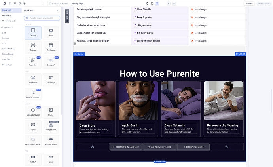Select the Paragraph text element
This screenshot has width=273, height=167.
coord(51,80)
